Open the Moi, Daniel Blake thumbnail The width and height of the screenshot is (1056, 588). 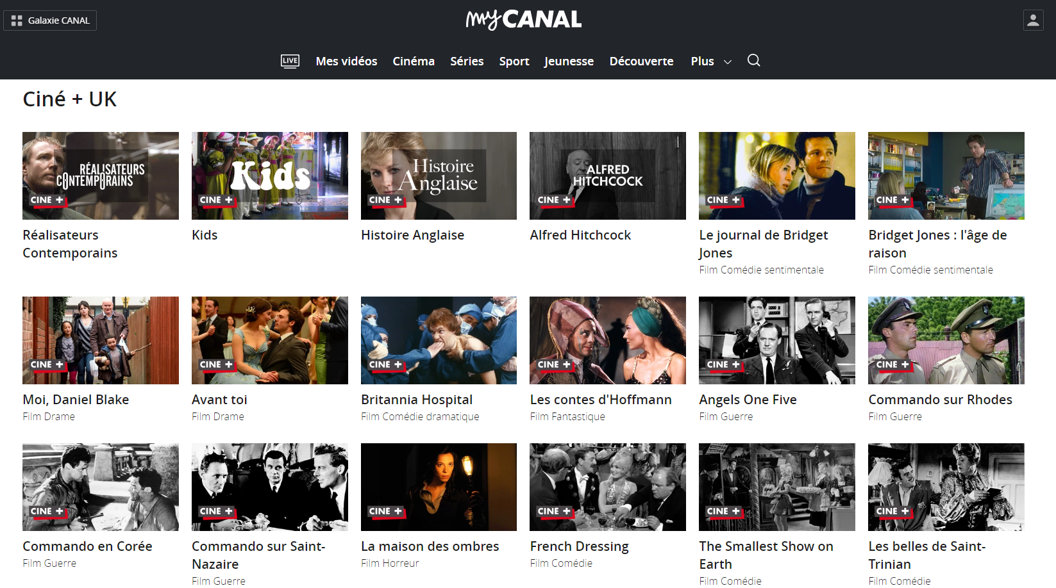click(x=101, y=340)
